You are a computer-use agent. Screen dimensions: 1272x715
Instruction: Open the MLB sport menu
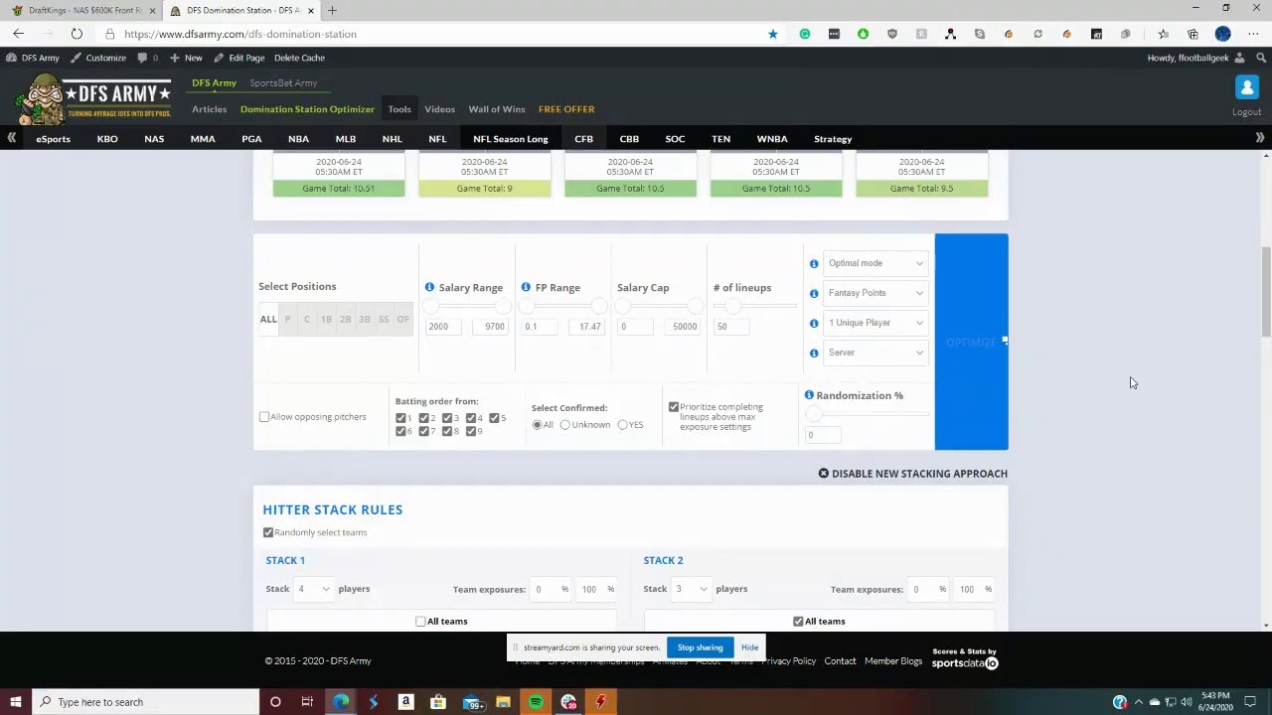point(345,139)
